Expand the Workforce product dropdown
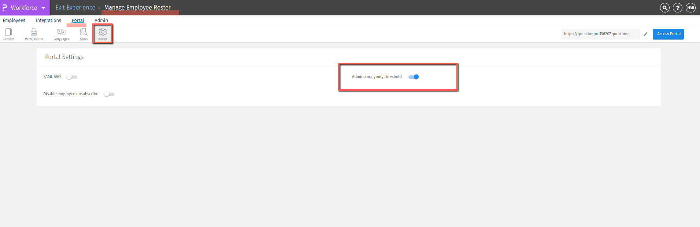The height and width of the screenshot is (227, 700). pos(43,8)
